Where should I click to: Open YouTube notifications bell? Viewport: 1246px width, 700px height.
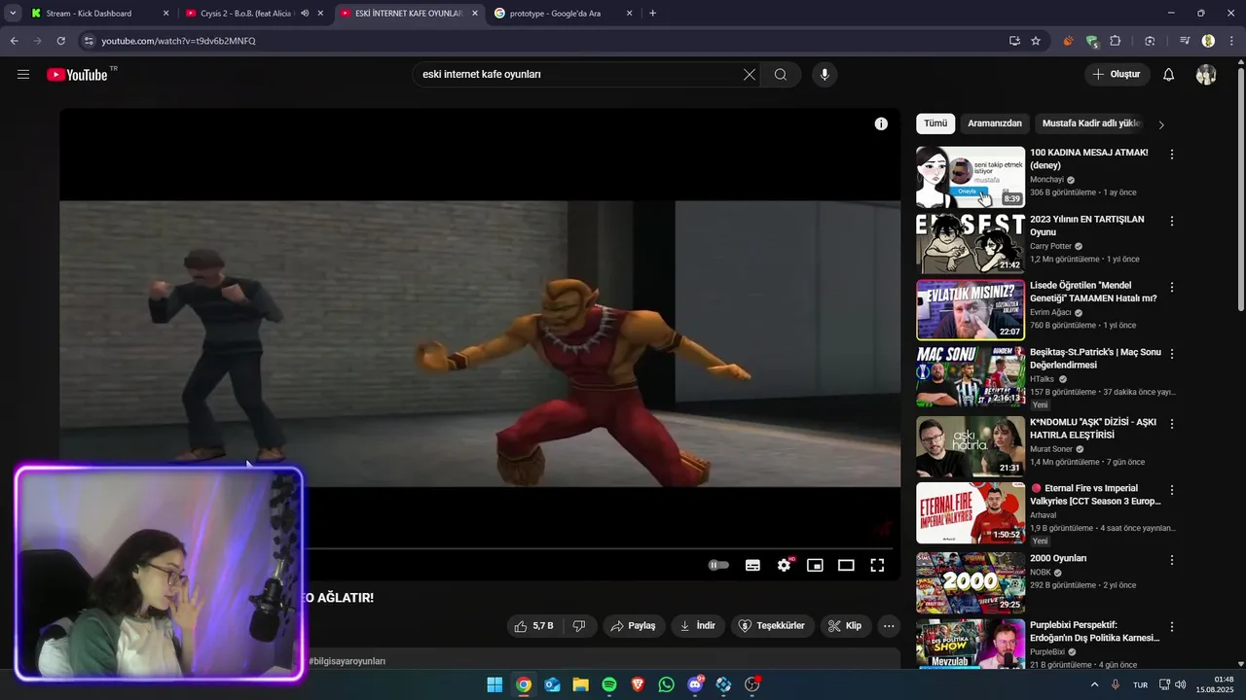[1169, 75]
